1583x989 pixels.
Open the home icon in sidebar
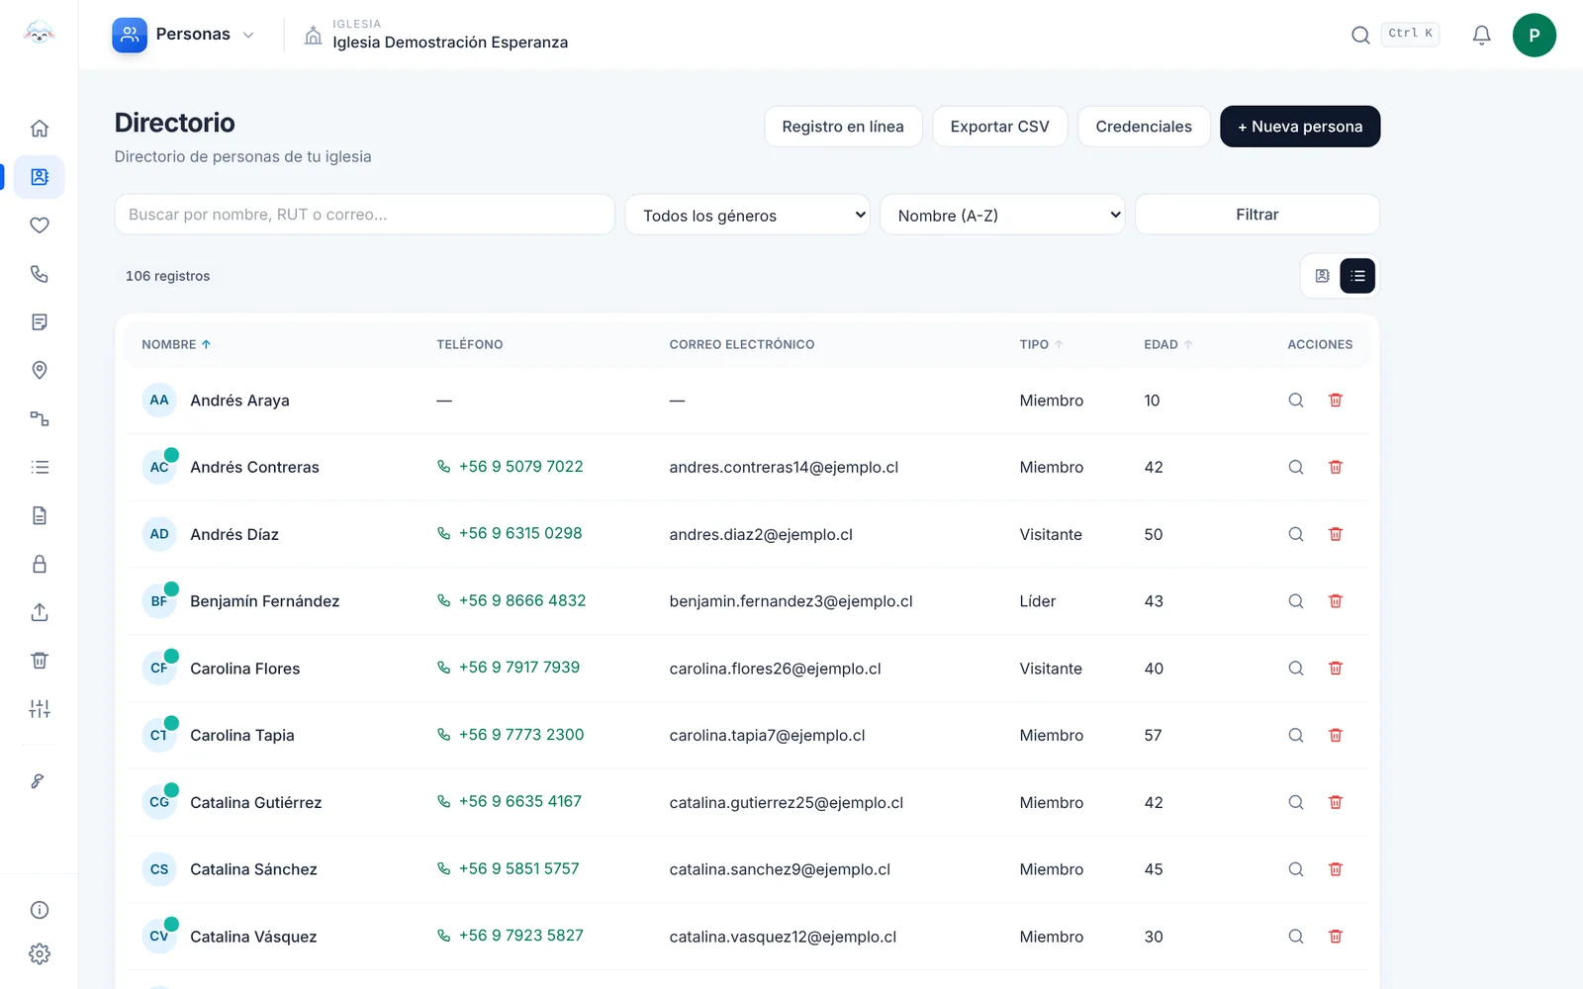pyautogui.click(x=40, y=129)
